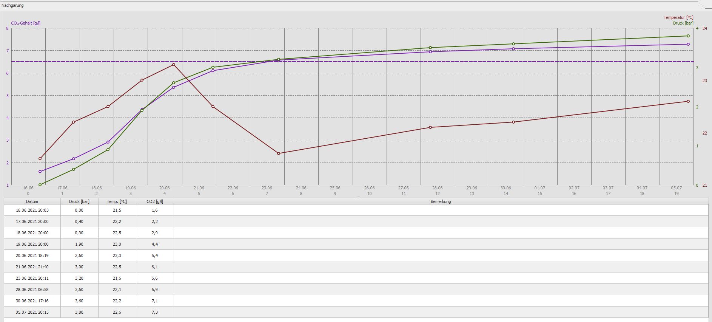Click pressure value 3,80 in last row
The width and height of the screenshot is (712, 322).
click(x=79, y=312)
